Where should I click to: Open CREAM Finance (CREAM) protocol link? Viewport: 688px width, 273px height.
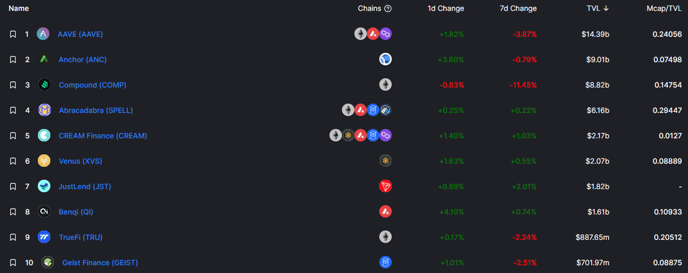click(103, 136)
